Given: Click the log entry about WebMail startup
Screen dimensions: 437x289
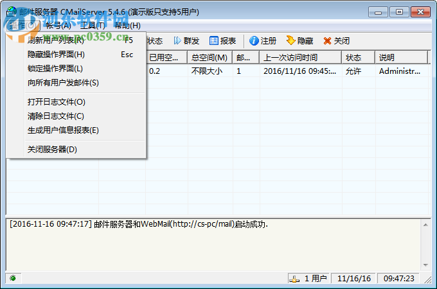Looking at the screenshot, I should (x=139, y=224).
